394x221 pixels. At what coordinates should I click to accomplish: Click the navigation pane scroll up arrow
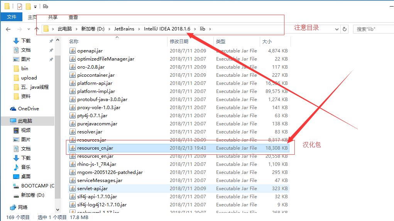[x=57, y=40]
